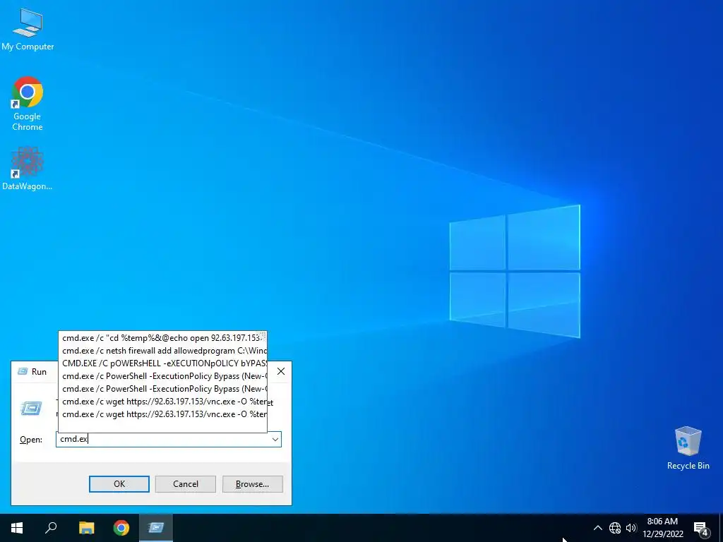Expand the Open field dropdown arrow
This screenshot has height=542, width=723.
[275, 439]
